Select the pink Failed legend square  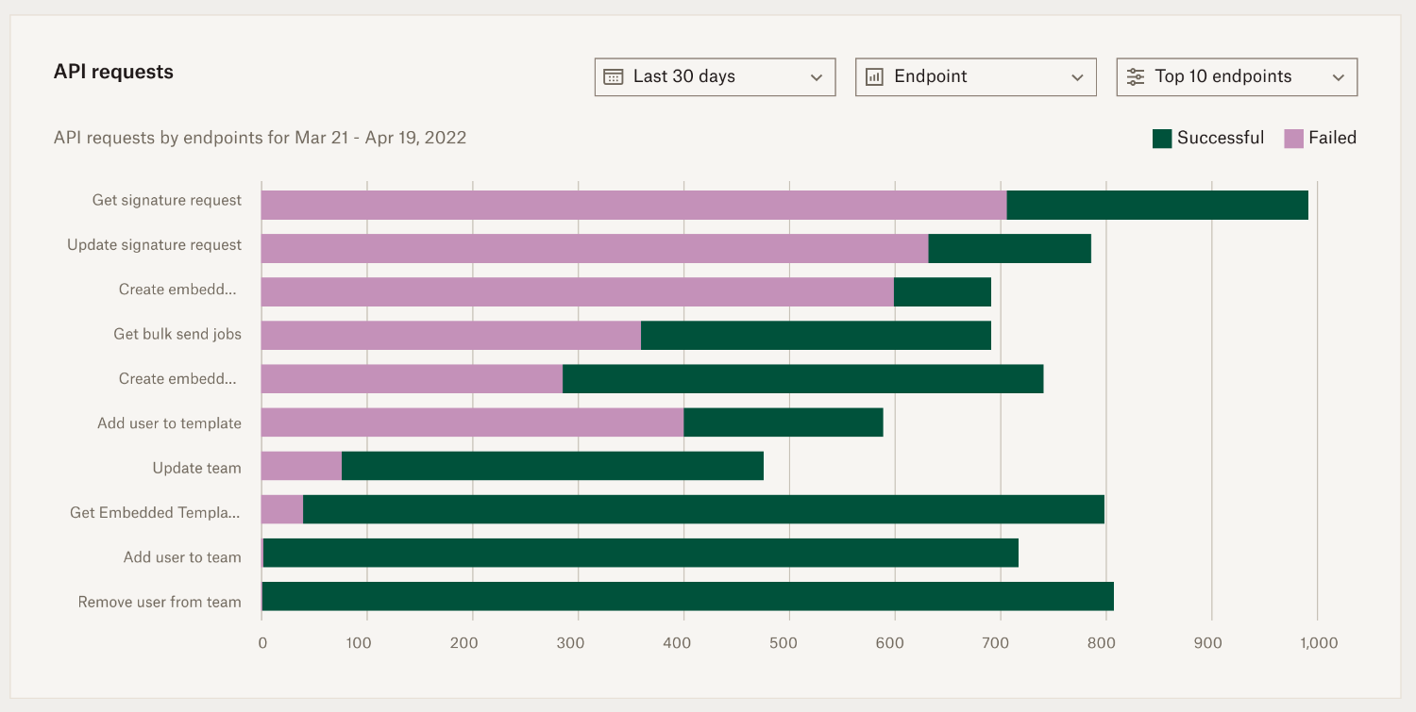pos(1292,137)
